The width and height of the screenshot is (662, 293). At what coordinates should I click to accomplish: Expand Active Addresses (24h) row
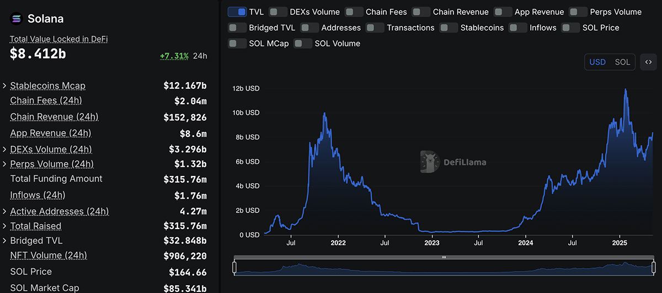coord(5,211)
